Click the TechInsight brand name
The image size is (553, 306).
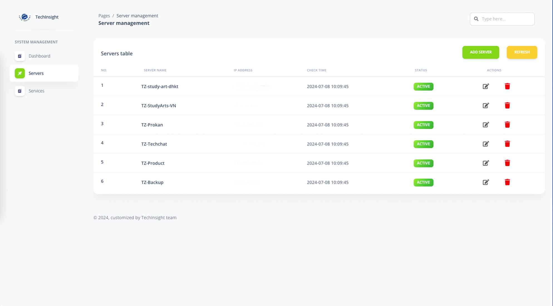pyautogui.click(x=47, y=17)
